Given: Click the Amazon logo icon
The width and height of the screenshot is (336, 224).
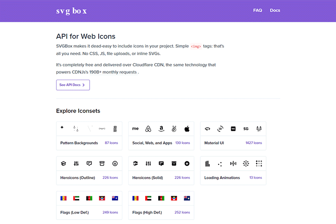Looking at the screenshot, I should (x=161, y=129).
